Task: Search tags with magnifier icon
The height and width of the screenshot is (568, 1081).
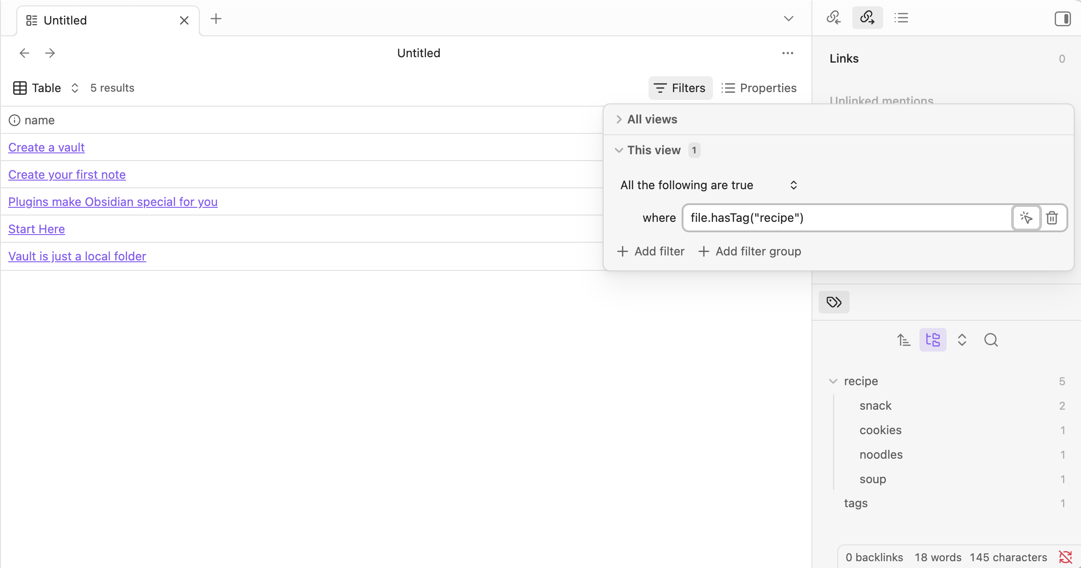Action: pos(991,340)
